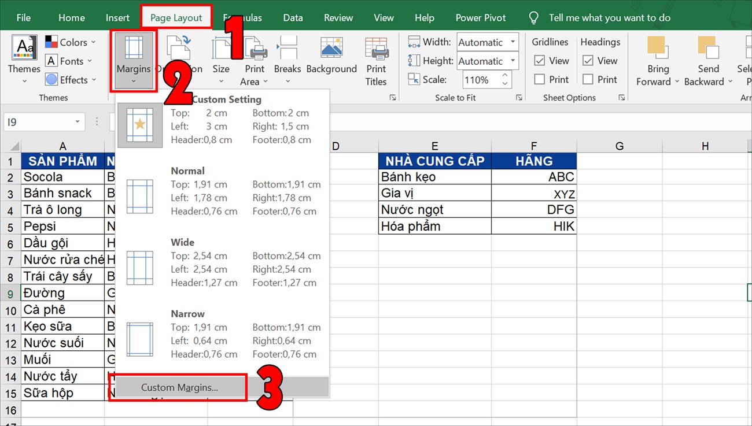Open the Height dropdown in Scale to Fit
The image size is (752, 426).
(x=514, y=61)
